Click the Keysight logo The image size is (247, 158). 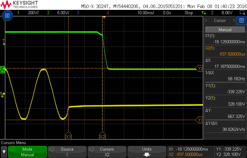pos(19,4)
